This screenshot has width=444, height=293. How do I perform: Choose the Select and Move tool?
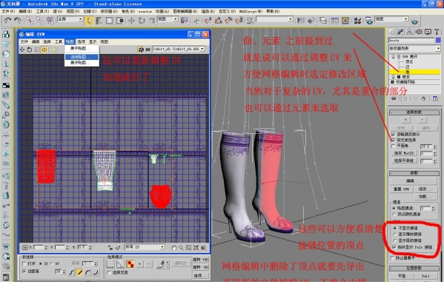pos(131,20)
